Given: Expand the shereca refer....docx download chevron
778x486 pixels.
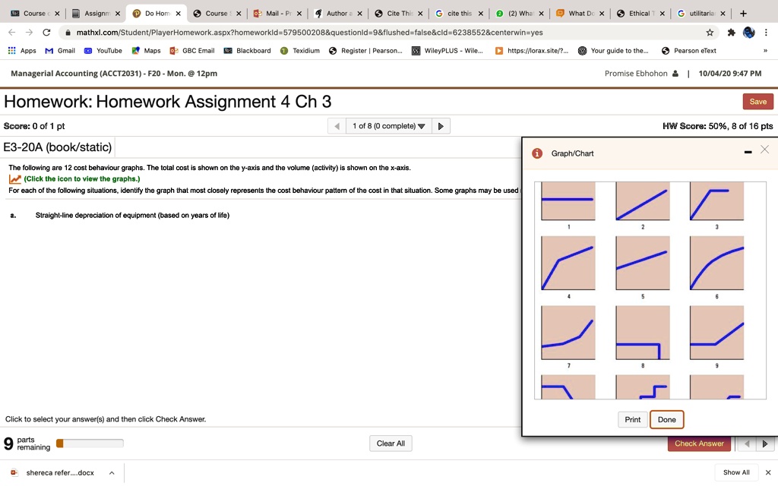Looking at the screenshot, I should pyautogui.click(x=111, y=472).
